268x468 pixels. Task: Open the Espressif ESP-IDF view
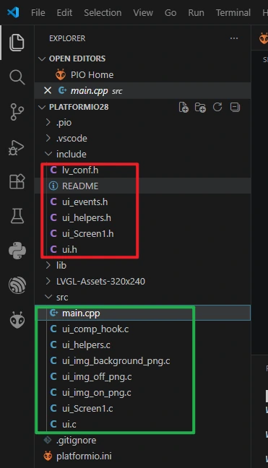pyautogui.click(x=17, y=285)
